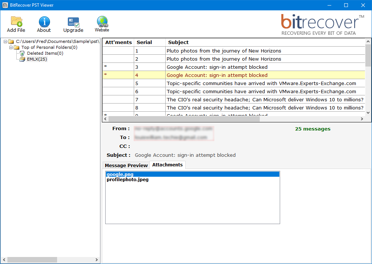Select the EMLX(25) folder

37,59
